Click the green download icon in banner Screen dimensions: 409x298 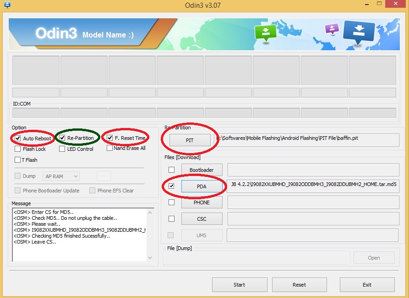click(266, 33)
